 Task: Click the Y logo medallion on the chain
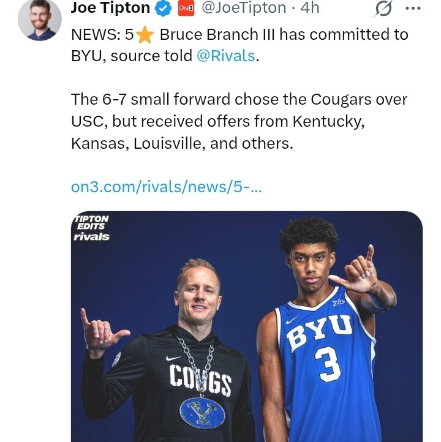(202, 411)
